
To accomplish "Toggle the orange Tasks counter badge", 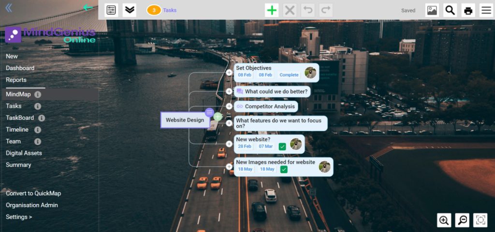I will 154,10.
